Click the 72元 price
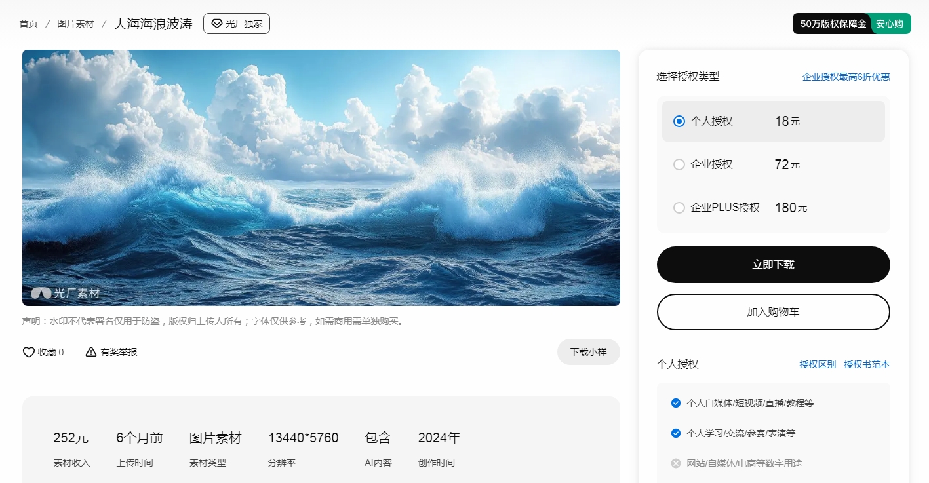929x483 pixels. point(787,164)
